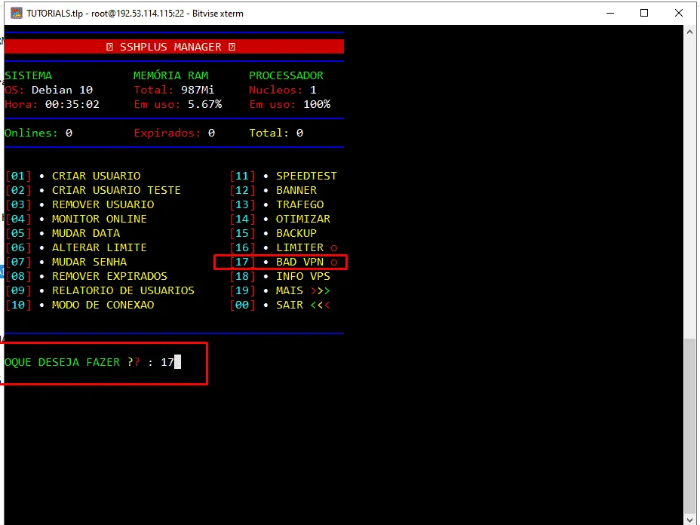Click the 'PROCESSADOR' heading
Screen dimensions: 700x525
286,75
